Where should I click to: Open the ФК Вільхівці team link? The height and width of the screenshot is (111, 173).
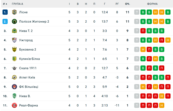pos(28,87)
